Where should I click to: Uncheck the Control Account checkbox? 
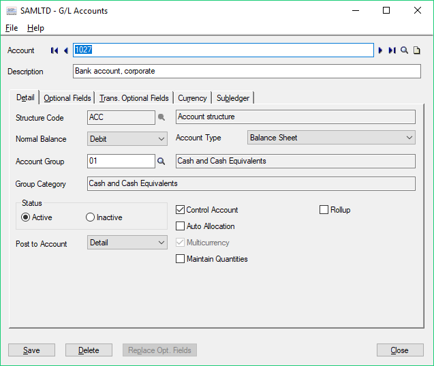181,210
